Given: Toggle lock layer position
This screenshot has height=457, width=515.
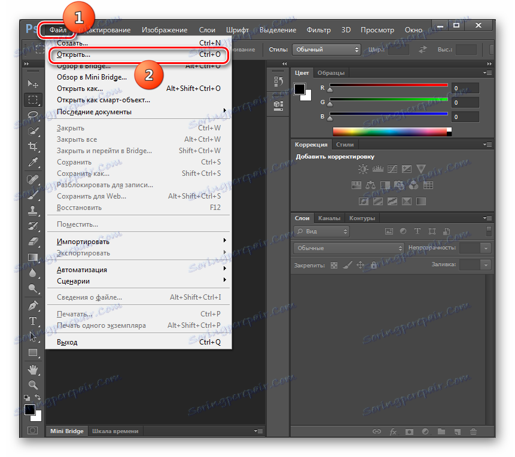Looking at the screenshot, I should pos(360,265).
